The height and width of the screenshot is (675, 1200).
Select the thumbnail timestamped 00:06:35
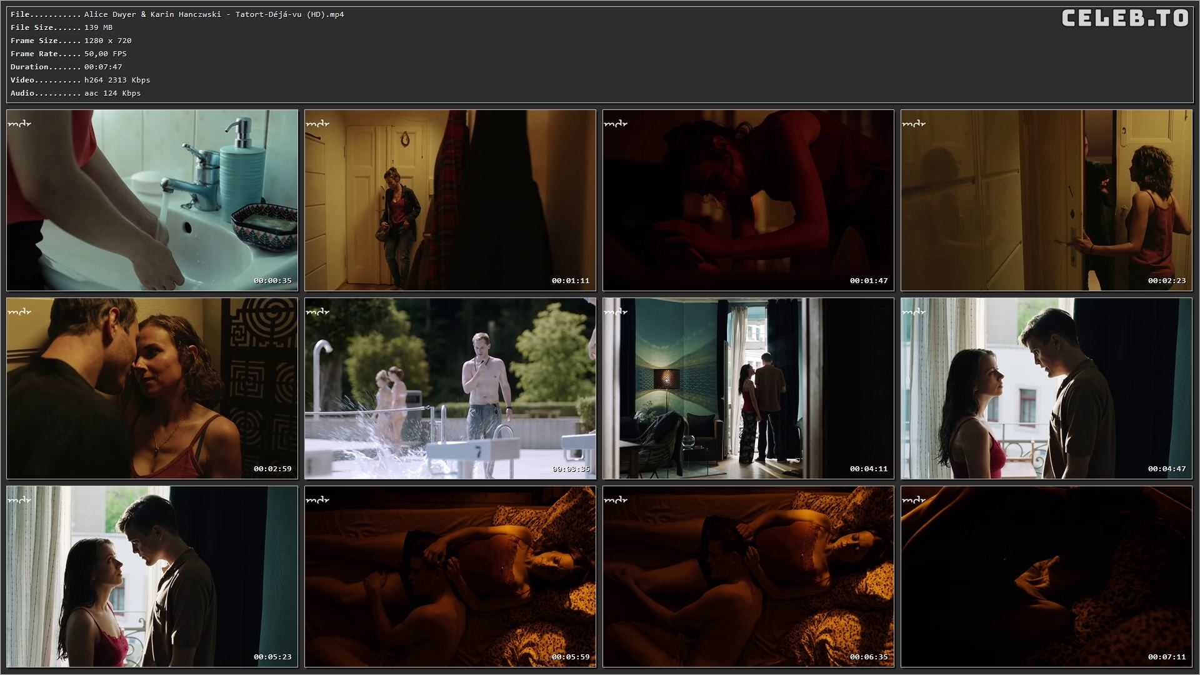pos(748,576)
